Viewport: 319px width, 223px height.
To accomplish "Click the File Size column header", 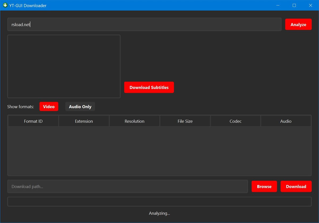I will point(185,121).
